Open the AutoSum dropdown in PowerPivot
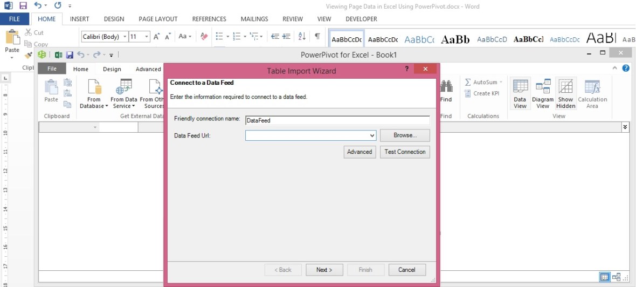Image resolution: width=636 pixels, height=287 pixels. point(501,83)
